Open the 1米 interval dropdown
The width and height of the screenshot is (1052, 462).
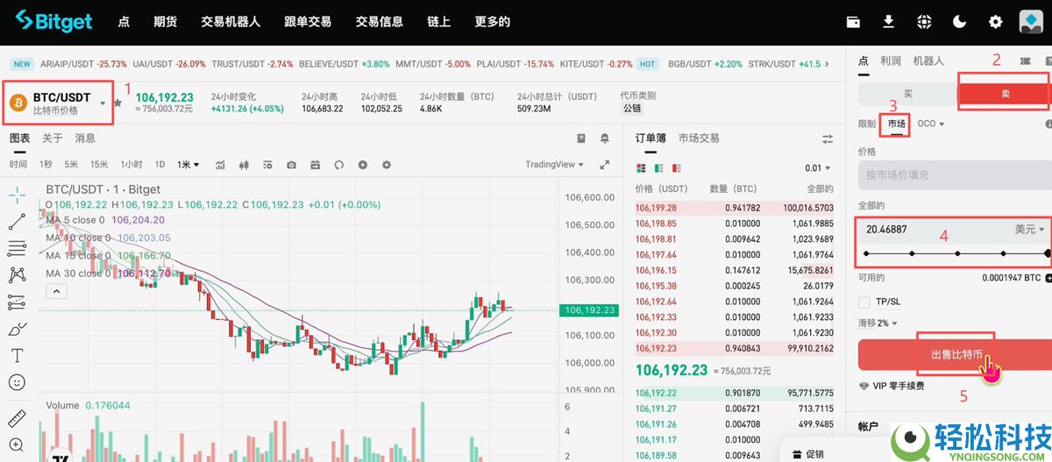[188, 165]
